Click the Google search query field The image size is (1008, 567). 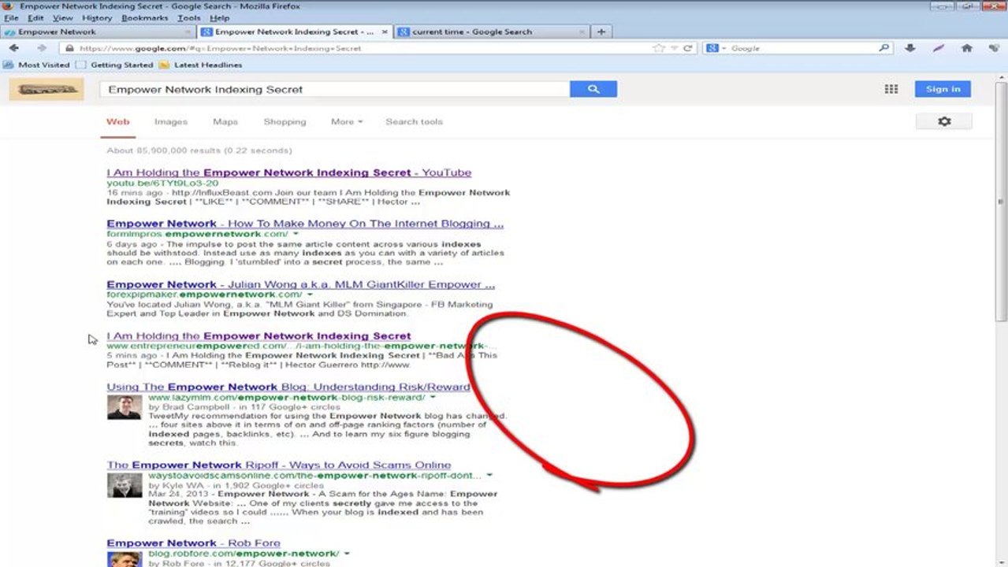335,89
